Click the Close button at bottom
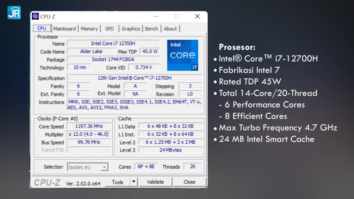This screenshot has width=354, height=199. (x=189, y=182)
